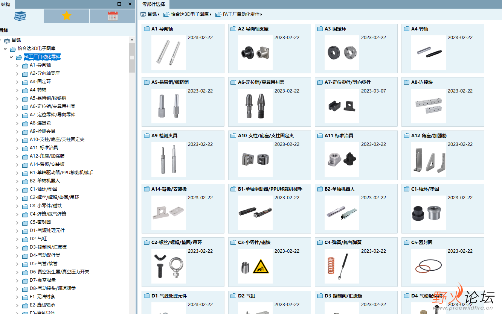This screenshot has height=314, width=502.
Task: Select the B2-单轴机器人 product thumbnail
Action: (342, 213)
